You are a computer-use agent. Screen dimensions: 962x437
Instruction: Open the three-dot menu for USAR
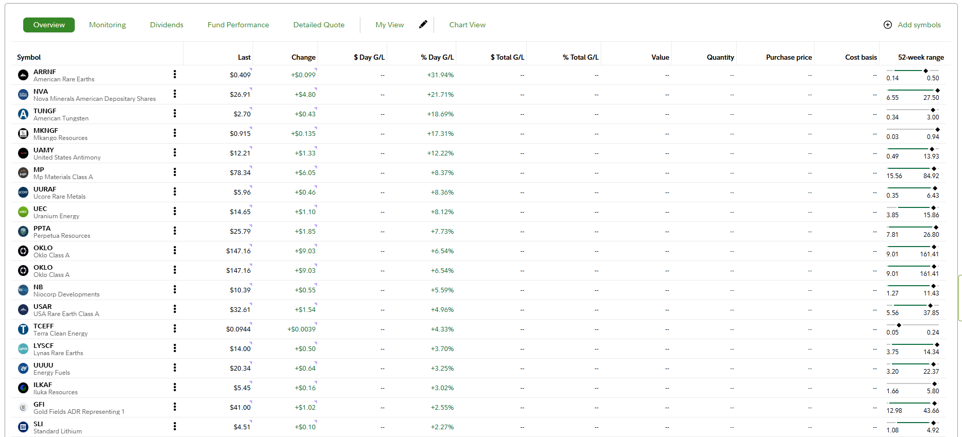[175, 309]
